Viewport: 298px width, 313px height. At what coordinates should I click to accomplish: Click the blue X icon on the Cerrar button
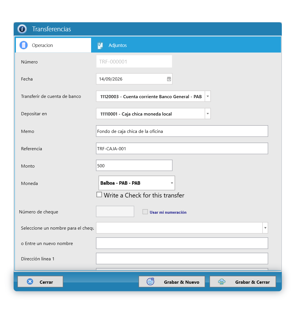click(30, 281)
